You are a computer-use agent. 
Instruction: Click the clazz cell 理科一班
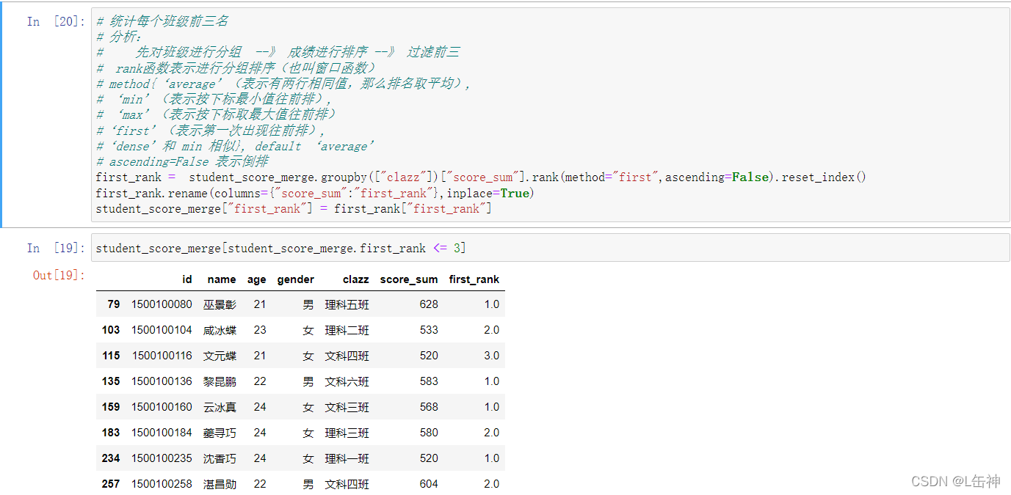(347, 458)
